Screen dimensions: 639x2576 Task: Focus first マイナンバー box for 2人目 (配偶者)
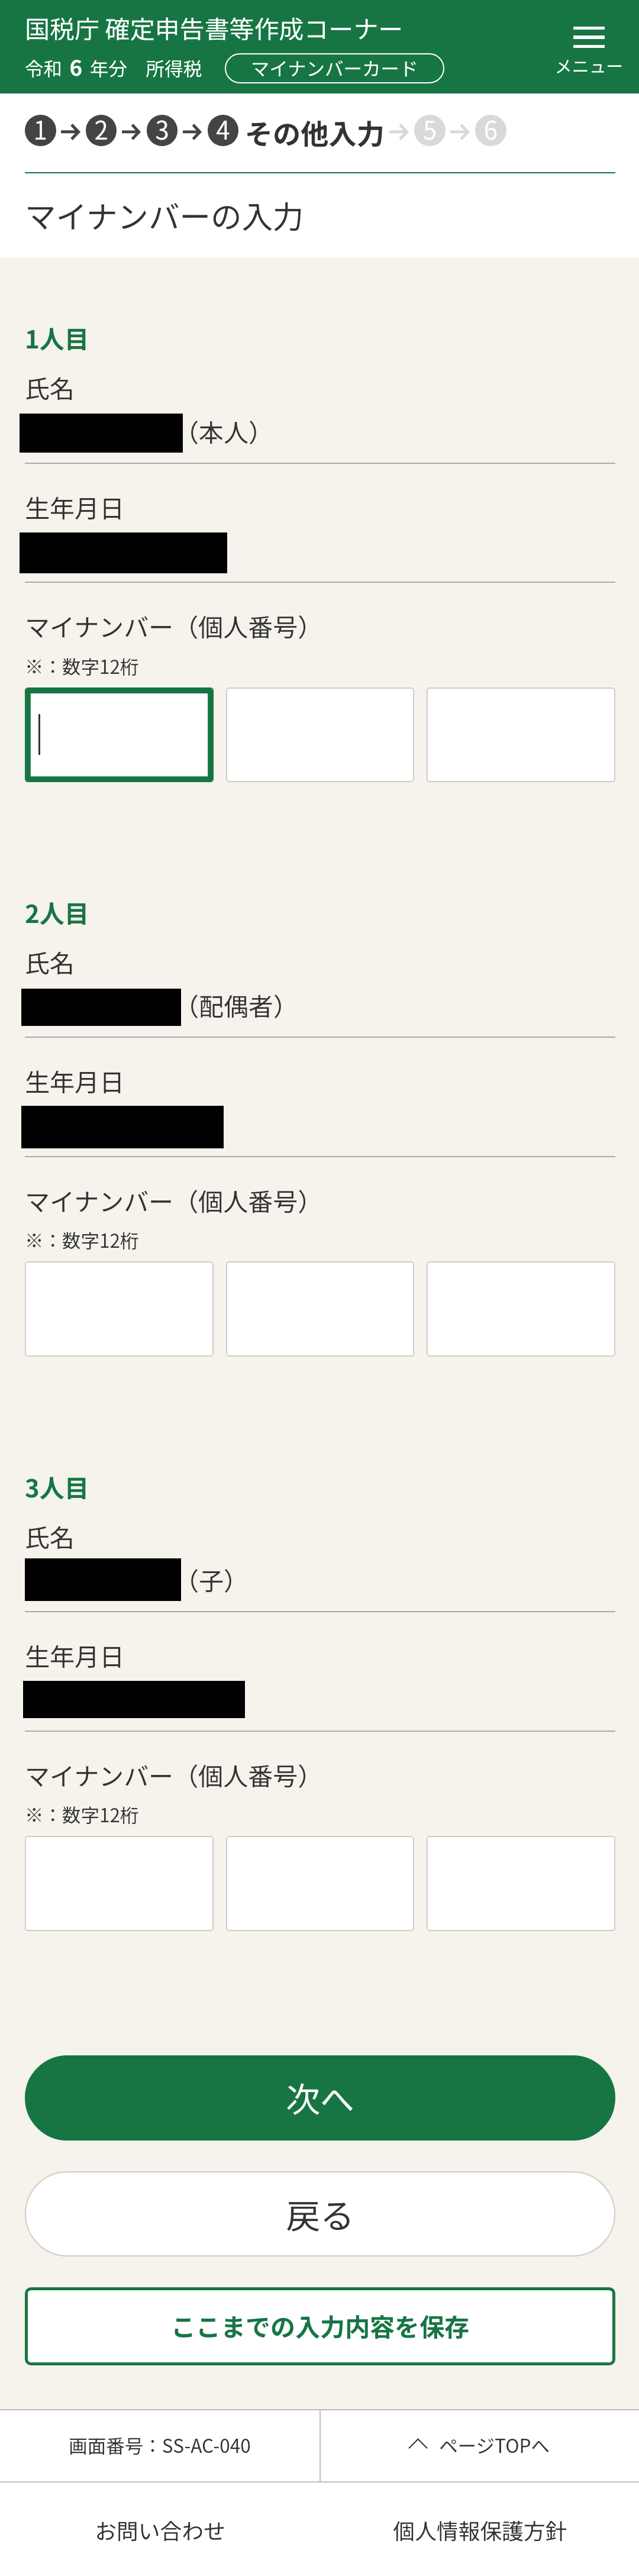pos(119,1308)
